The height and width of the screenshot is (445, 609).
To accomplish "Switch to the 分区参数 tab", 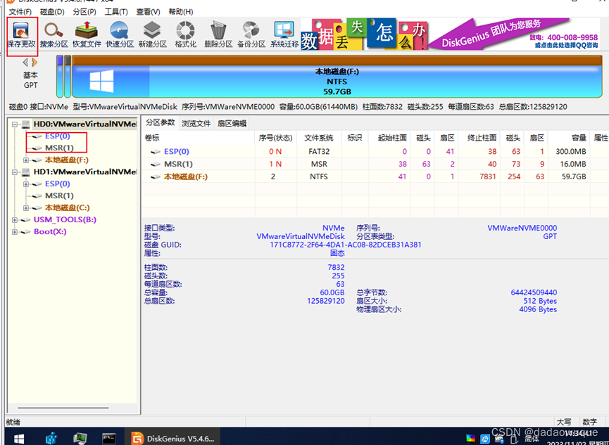I will tap(161, 122).
